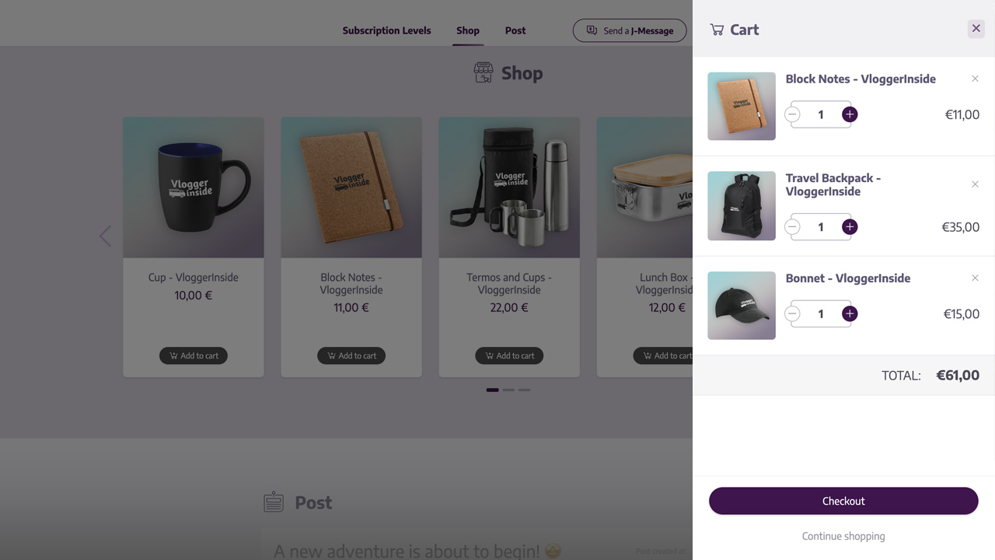This screenshot has height=560, width=995.
Task: Click the chat icon on Send a J-Message
Action: pyautogui.click(x=592, y=30)
